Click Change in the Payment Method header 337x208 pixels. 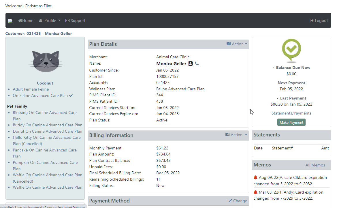coord(238,201)
